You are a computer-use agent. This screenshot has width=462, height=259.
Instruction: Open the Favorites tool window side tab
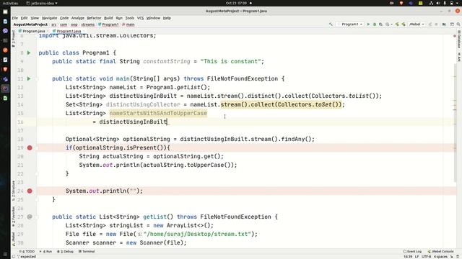(13, 217)
